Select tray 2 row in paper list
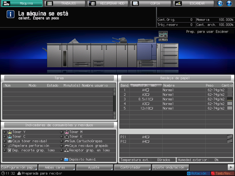 coord(176,95)
